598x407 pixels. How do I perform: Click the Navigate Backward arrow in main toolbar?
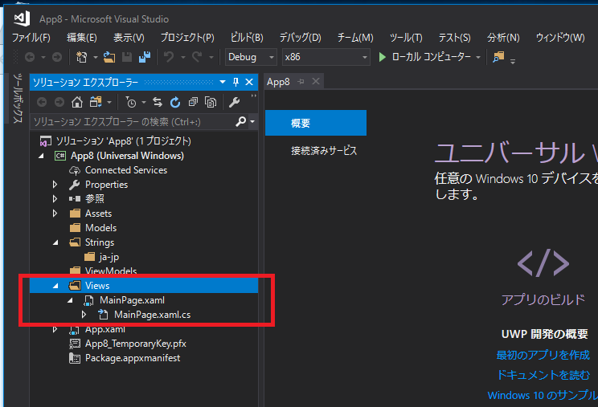tap(30, 57)
